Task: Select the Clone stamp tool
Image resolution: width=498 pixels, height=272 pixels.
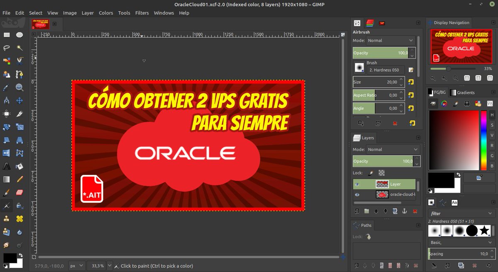Action: coord(7,219)
